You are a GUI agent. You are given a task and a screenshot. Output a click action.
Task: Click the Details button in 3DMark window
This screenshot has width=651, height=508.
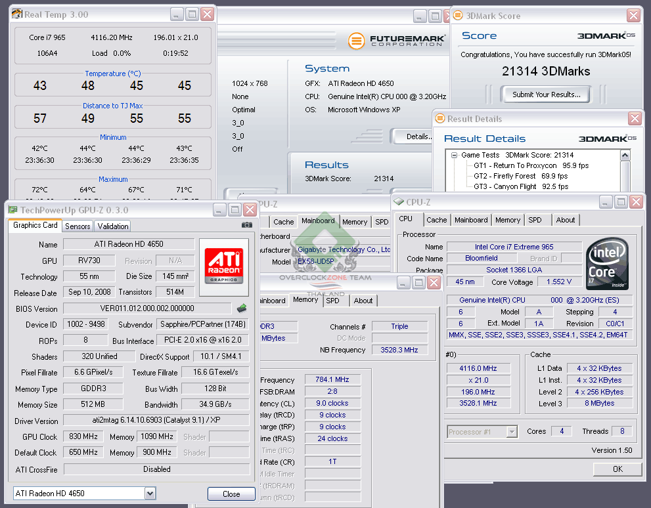click(413, 137)
